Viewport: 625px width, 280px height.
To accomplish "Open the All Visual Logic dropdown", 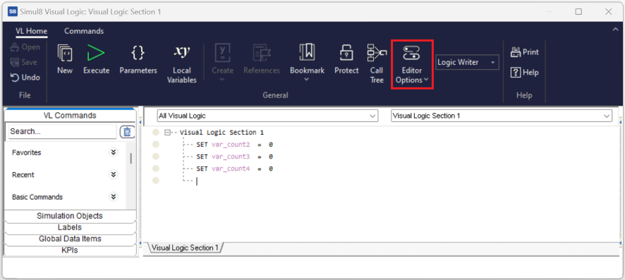I will (267, 116).
